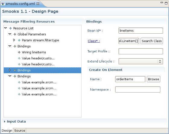The width and height of the screenshot is (169, 134).
Task: Click the Global Parameters node icon
Action: (x=15, y=34)
